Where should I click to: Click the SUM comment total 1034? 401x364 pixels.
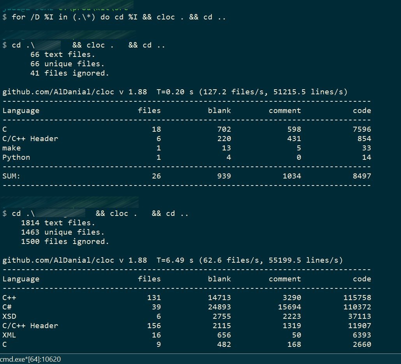coord(292,176)
